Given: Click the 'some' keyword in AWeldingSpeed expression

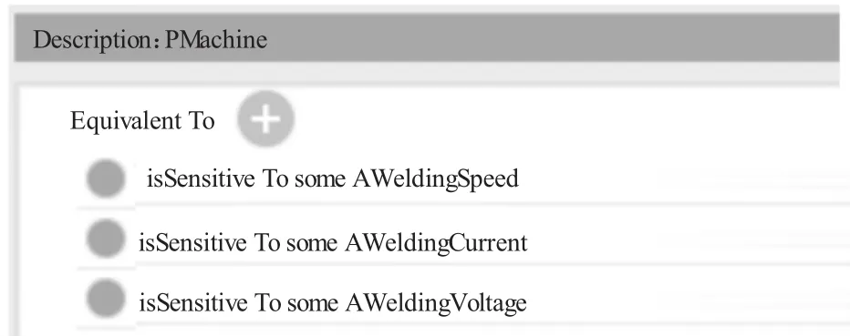Looking at the screenshot, I should click(320, 179).
